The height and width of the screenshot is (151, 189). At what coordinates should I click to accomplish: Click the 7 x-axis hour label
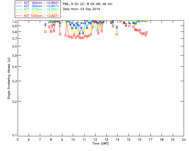click(x=40, y=139)
